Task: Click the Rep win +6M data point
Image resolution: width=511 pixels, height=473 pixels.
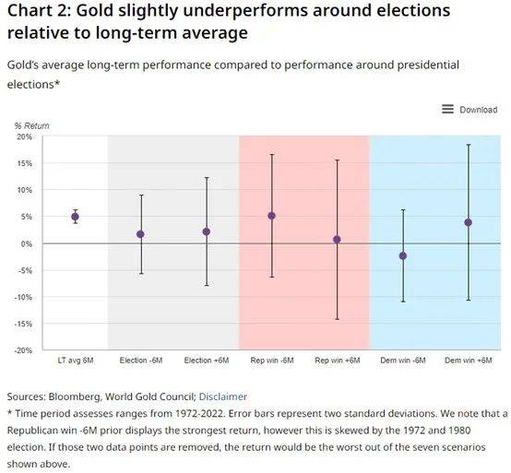Action: pos(337,240)
